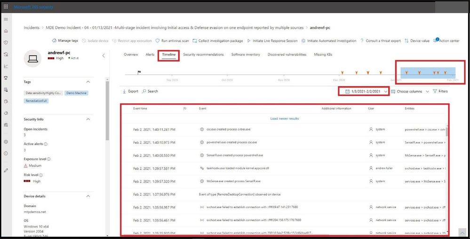The height and width of the screenshot is (239, 470).
Task: Toggle the hamburger navigation menu
Action: click(6, 19)
